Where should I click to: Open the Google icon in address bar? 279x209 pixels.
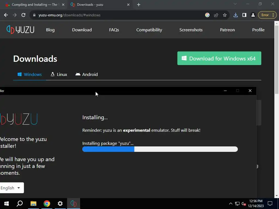pyautogui.click(x=207, y=15)
